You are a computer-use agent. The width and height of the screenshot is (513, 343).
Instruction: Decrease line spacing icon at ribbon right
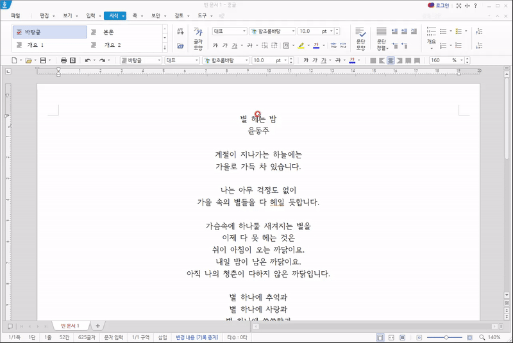pos(479,46)
